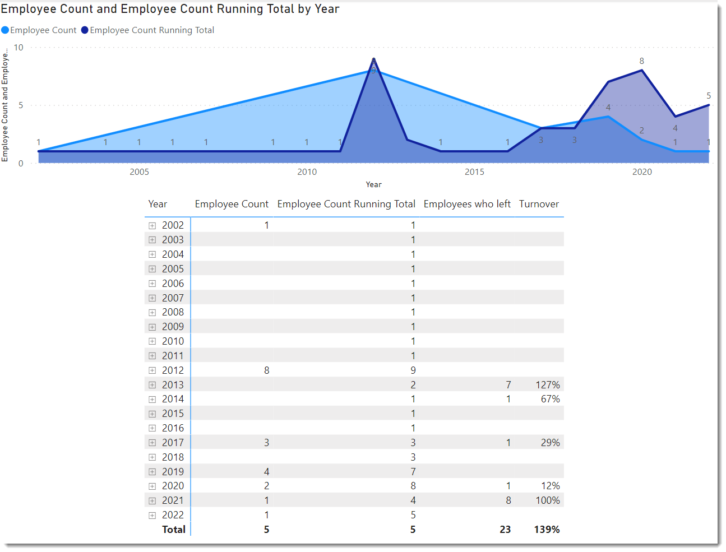
Task: Sort by the Turnover column header
Action: pyautogui.click(x=539, y=204)
